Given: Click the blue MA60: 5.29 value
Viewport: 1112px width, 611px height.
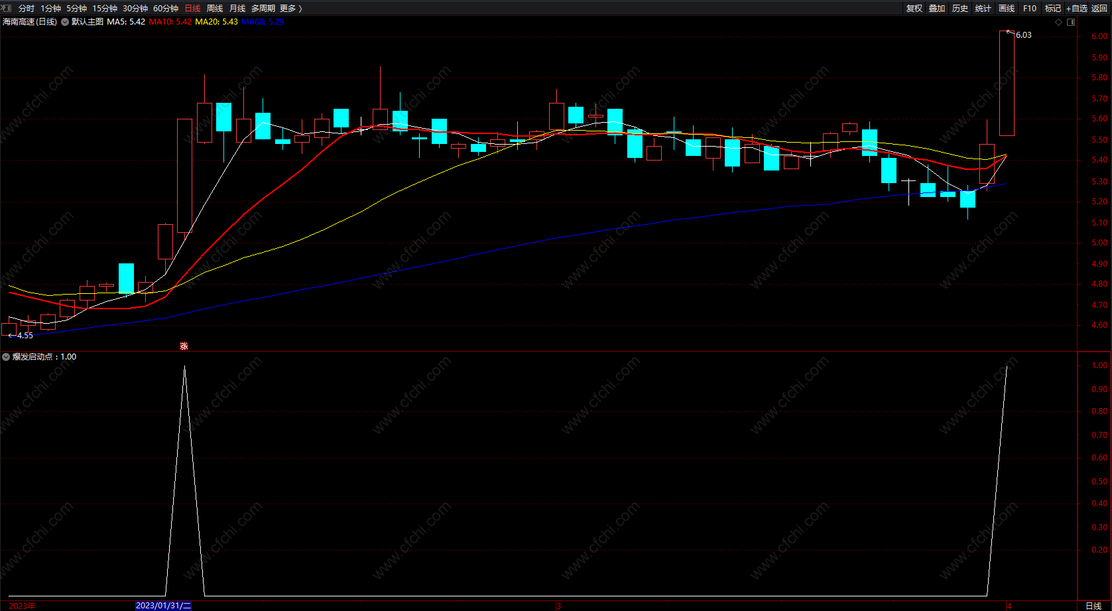Looking at the screenshot, I should 263,22.
